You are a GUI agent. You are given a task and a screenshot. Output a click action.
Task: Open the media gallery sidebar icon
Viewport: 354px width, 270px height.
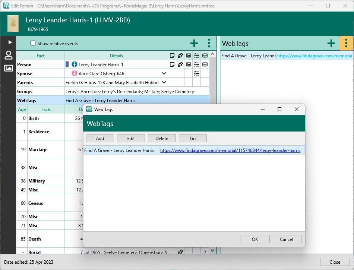(x=8, y=68)
